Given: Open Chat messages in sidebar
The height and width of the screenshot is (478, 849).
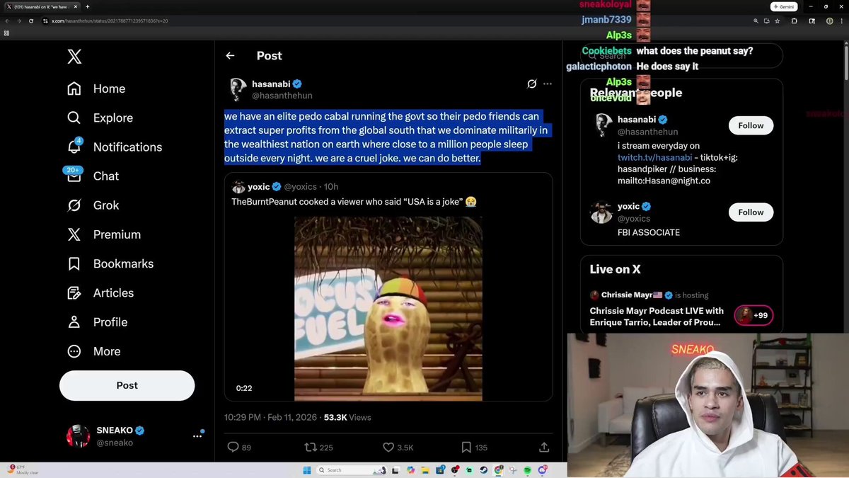Looking at the screenshot, I should (93, 176).
